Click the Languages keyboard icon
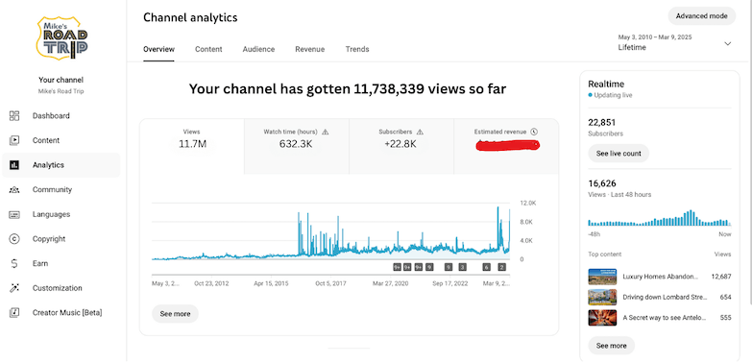This screenshot has width=752, height=363. (x=14, y=214)
